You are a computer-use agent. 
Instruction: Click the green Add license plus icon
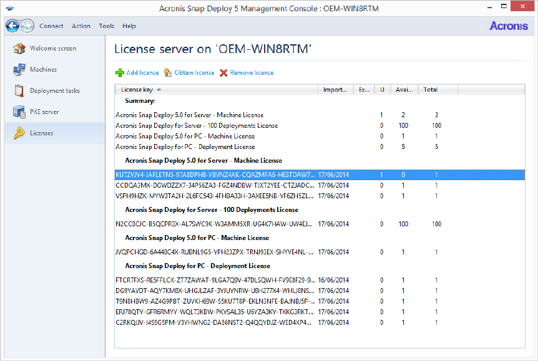(x=120, y=73)
